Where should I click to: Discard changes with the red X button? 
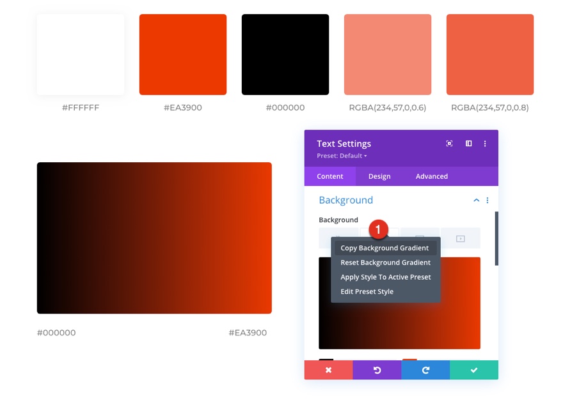point(329,370)
